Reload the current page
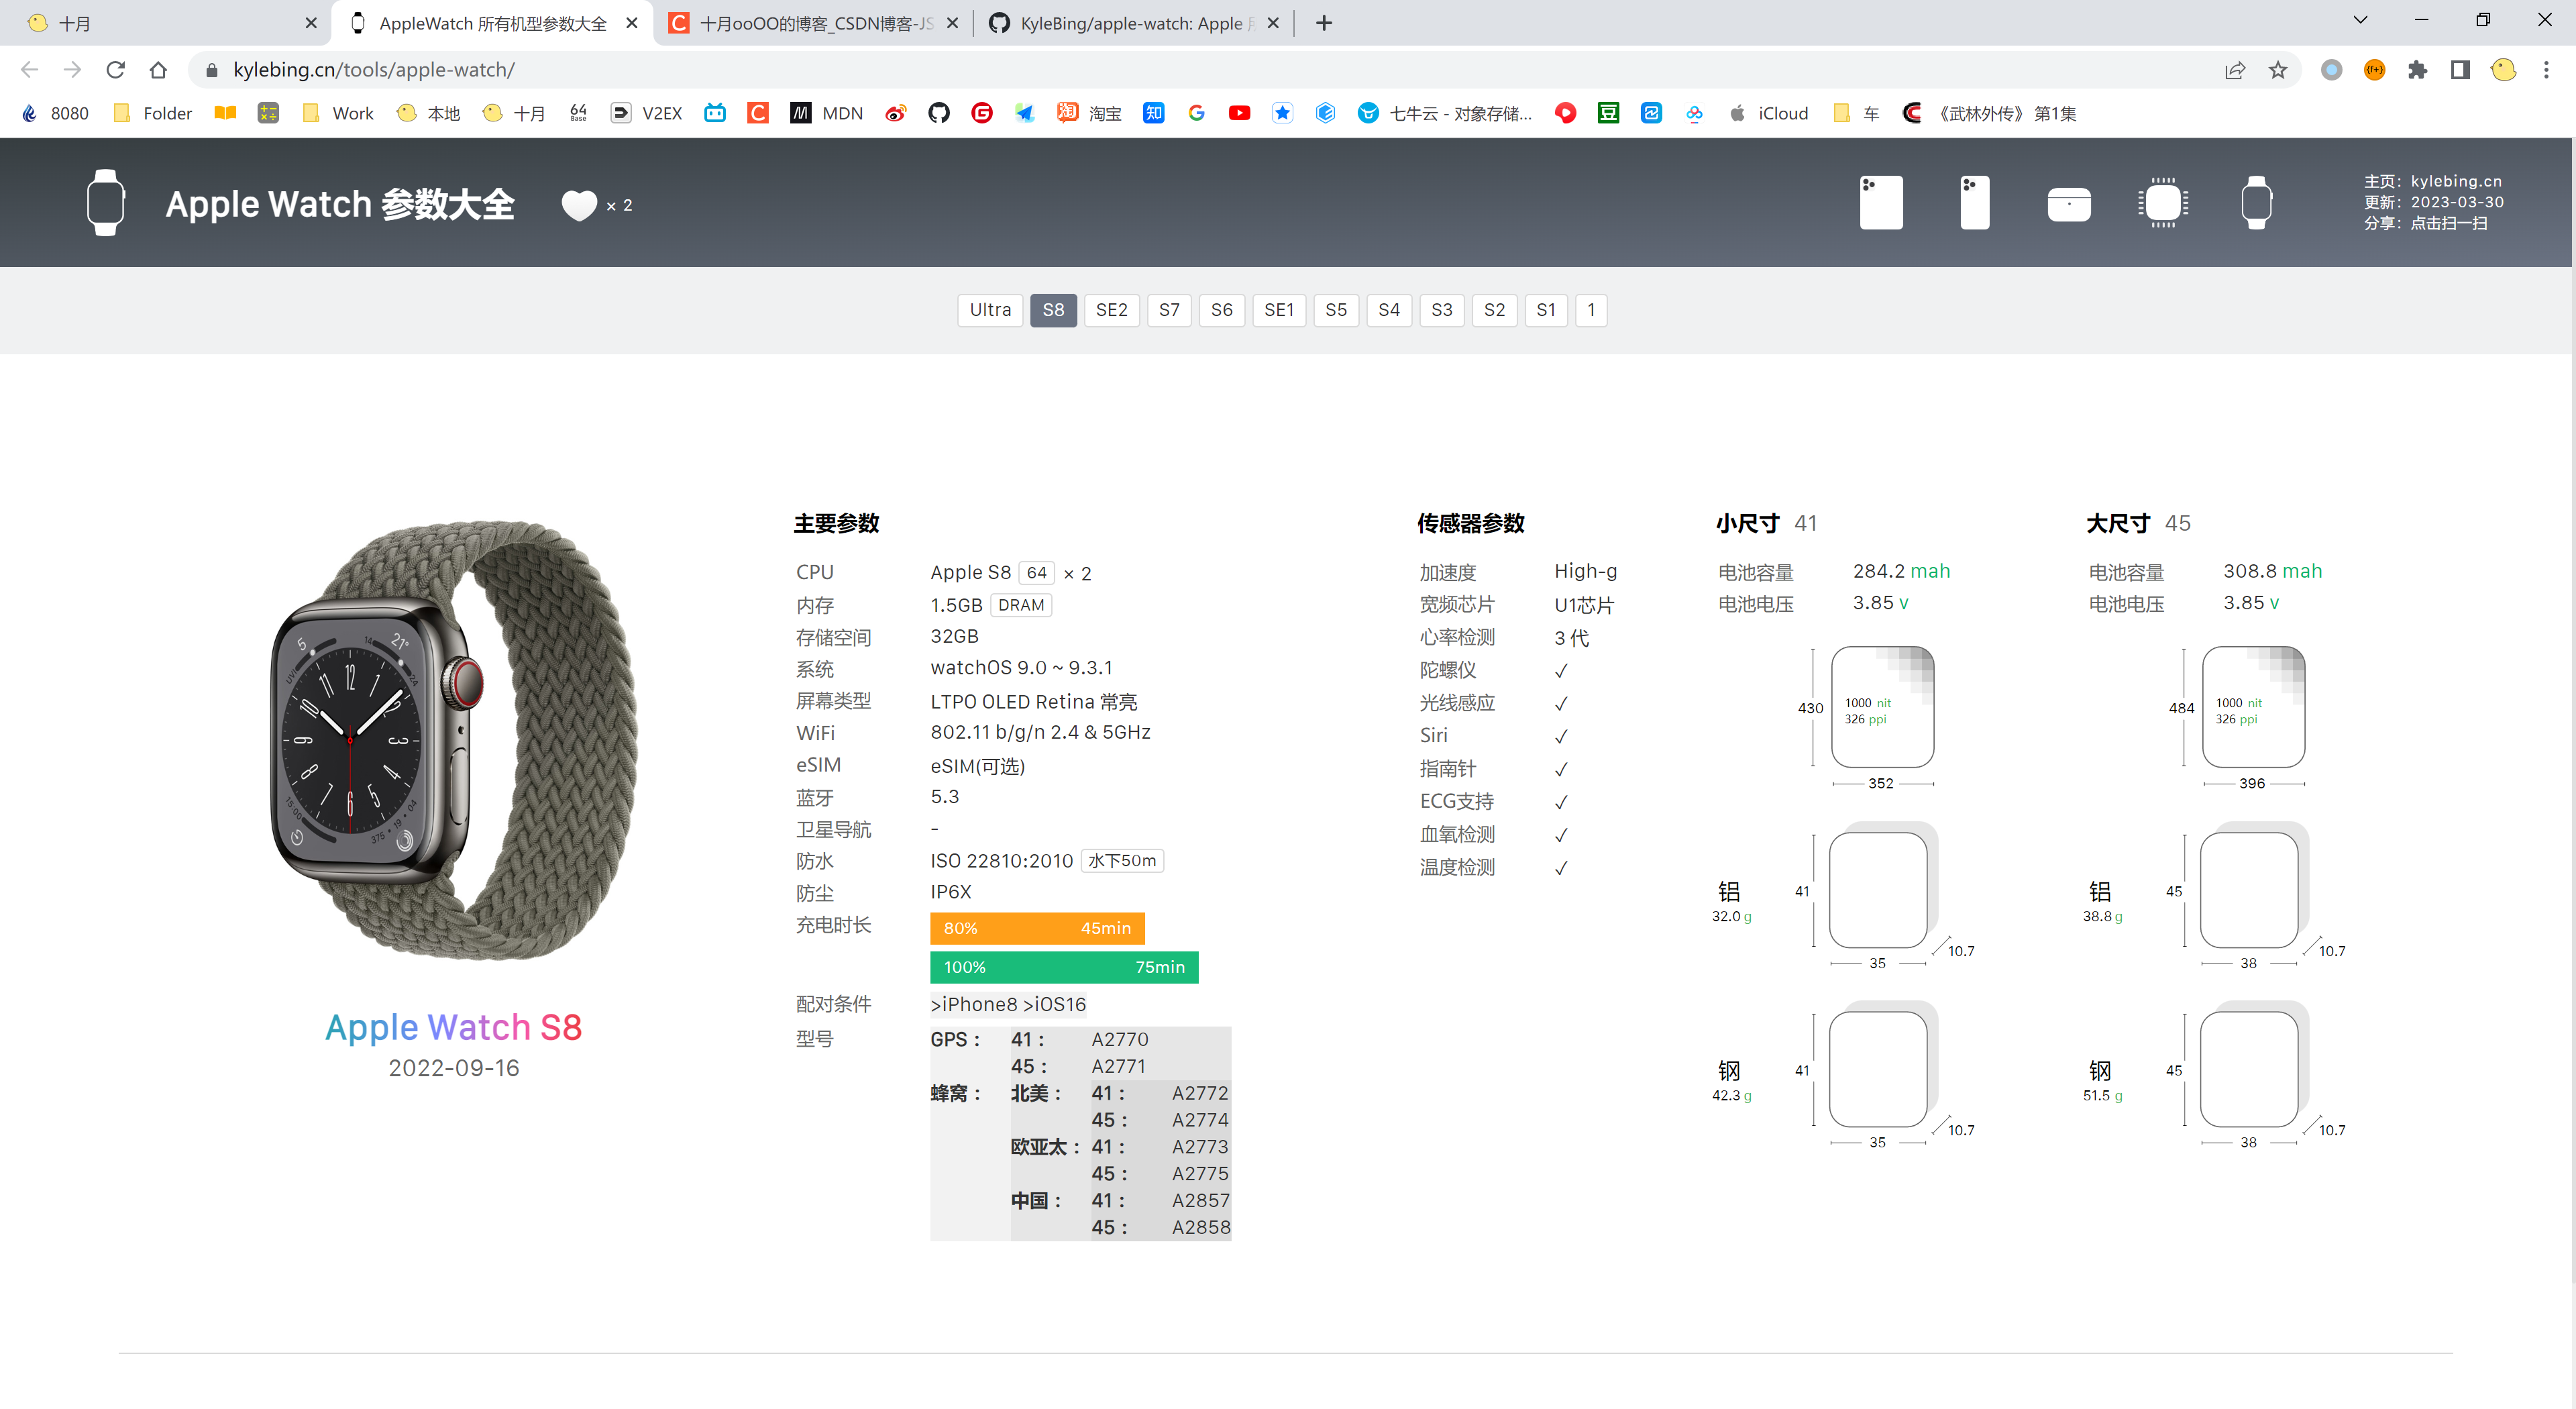The width and height of the screenshot is (2576, 1409). coord(115,70)
